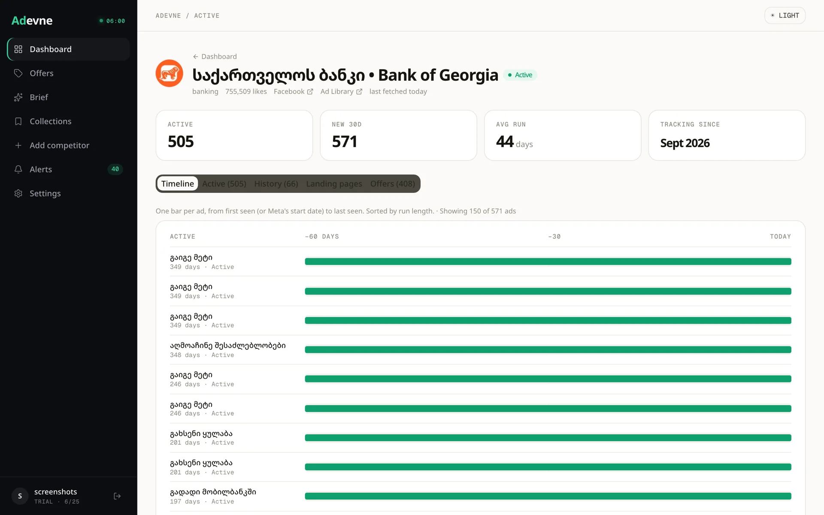Click the '348 days · Active' label
Screen dimensions: 824x515
[202, 355]
